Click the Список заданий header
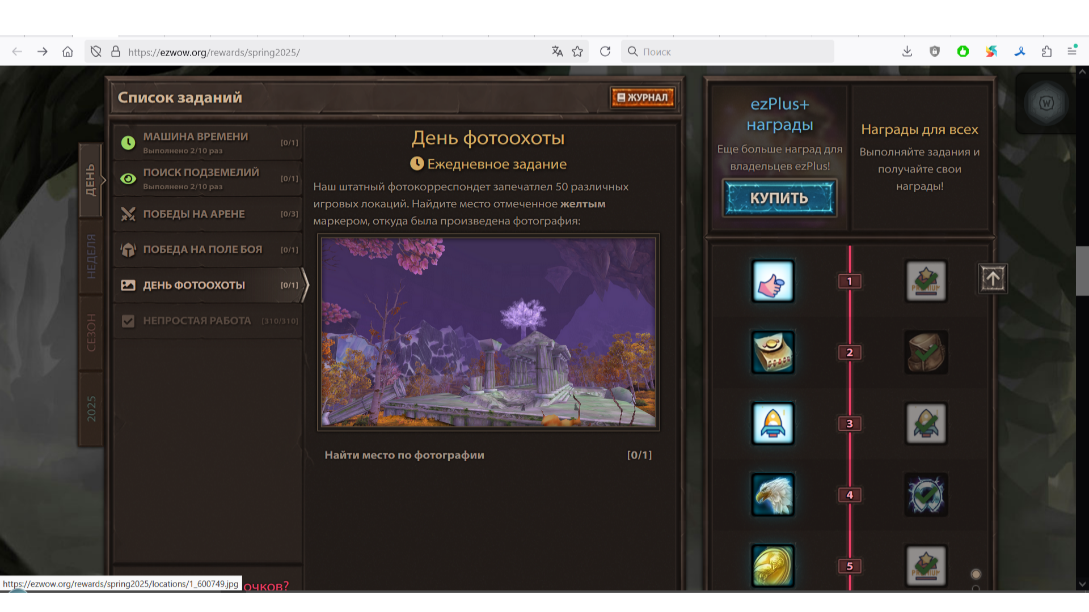This screenshot has width=1089, height=612. 180,97
